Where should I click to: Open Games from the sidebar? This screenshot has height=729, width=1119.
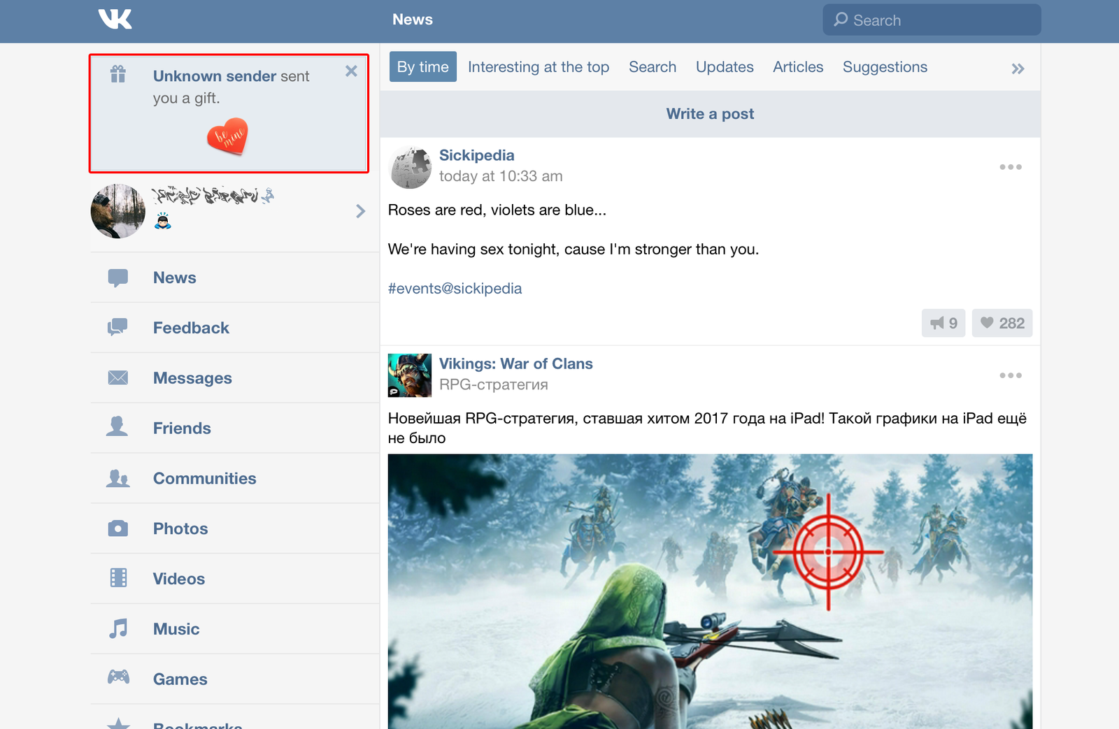(180, 679)
